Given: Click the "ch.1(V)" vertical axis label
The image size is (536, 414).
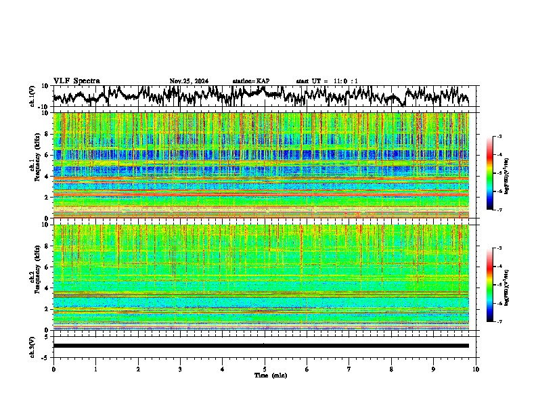Looking at the screenshot, I should (x=32, y=96).
